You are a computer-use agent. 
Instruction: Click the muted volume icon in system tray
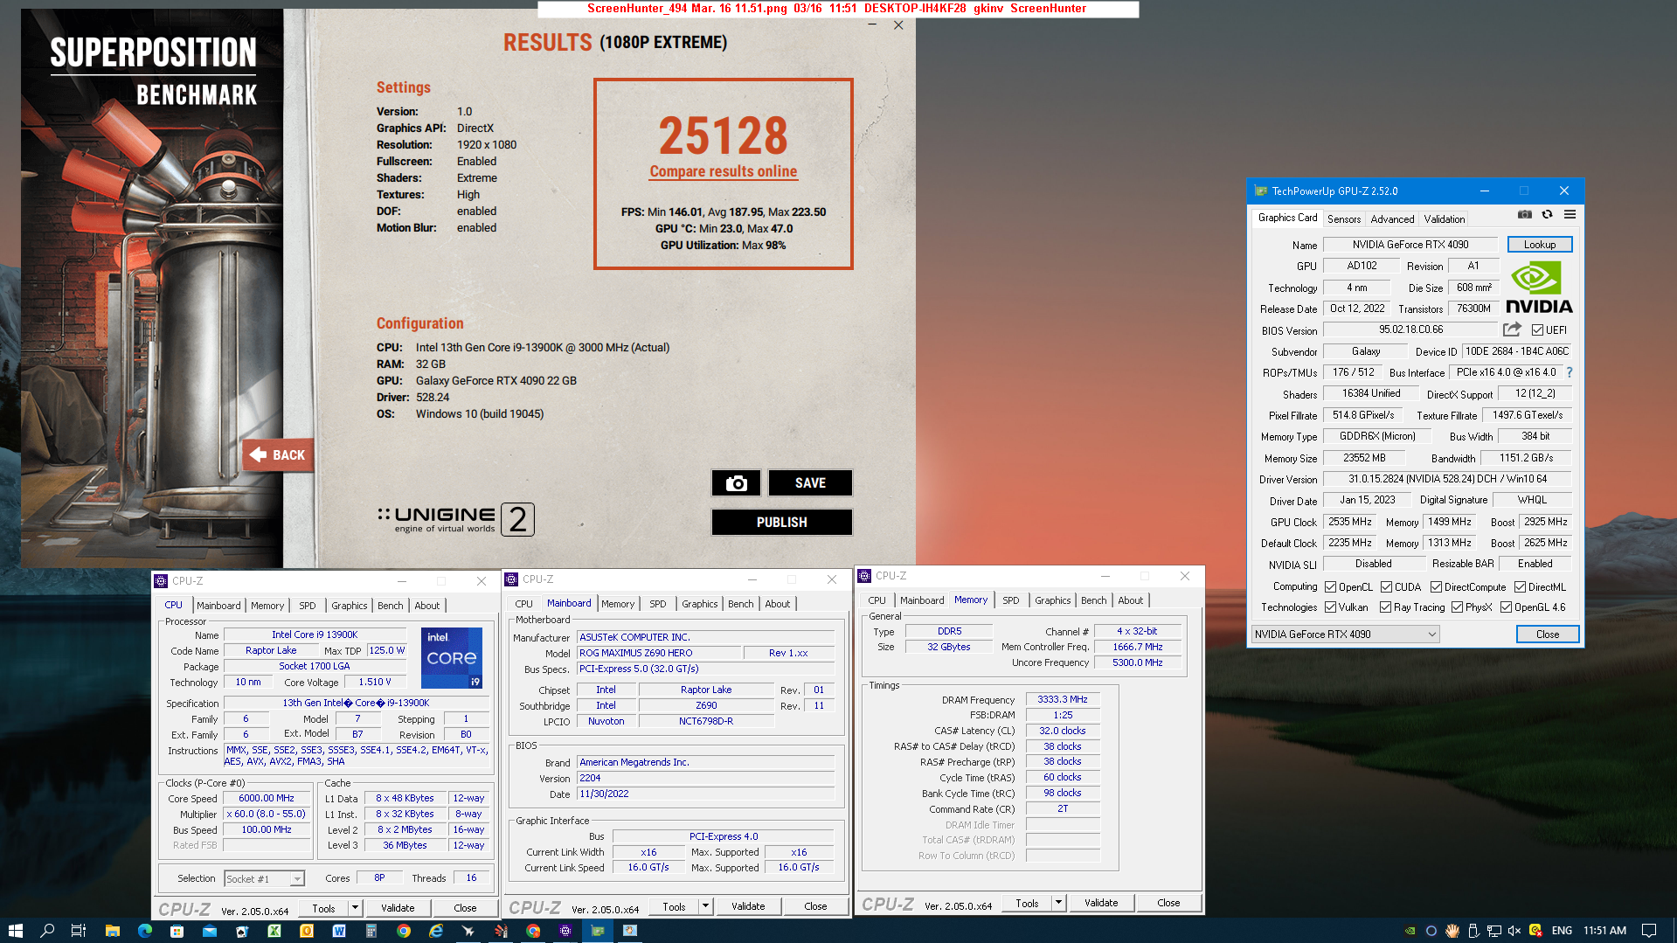(x=1514, y=931)
